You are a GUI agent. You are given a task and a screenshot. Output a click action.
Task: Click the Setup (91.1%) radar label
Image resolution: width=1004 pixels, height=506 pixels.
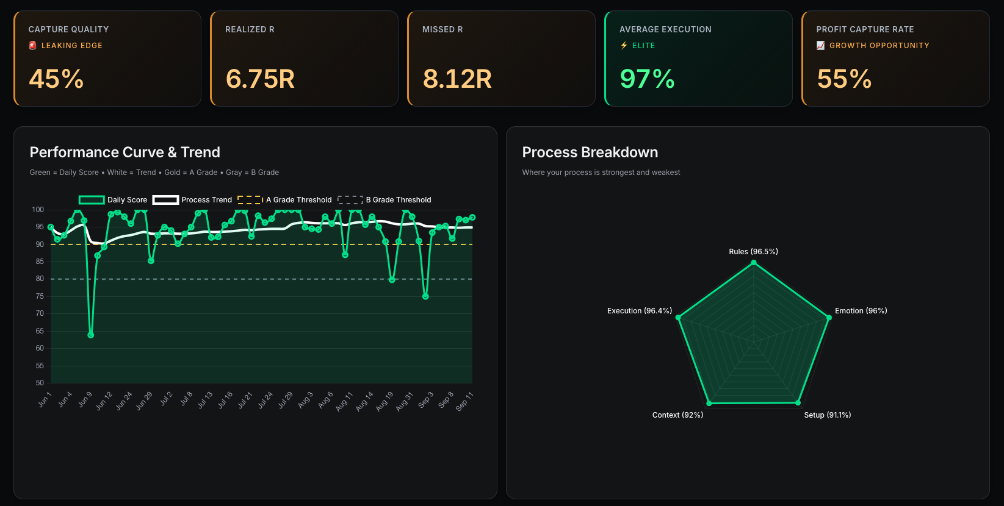[x=827, y=415]
